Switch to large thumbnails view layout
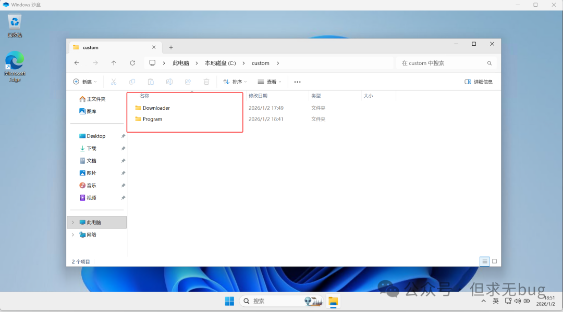 pos(494,261)
